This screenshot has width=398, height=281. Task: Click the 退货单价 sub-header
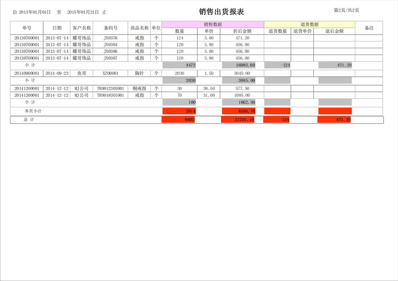(x=302, y=31)
